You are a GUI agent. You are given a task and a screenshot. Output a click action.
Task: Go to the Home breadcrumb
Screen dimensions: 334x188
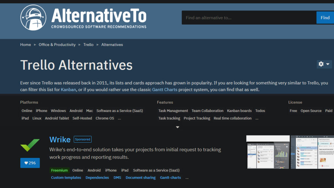pos(25,44)
